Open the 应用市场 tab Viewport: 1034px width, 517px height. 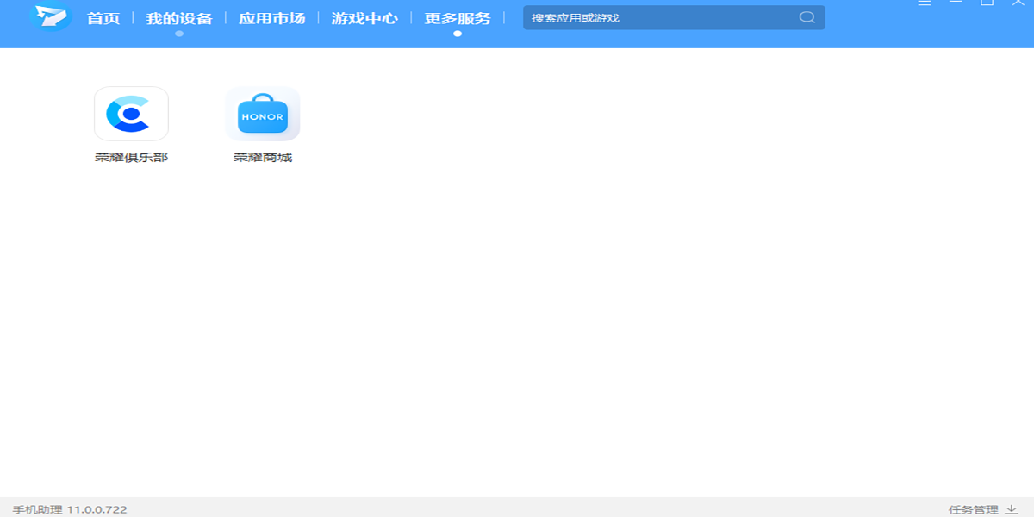tap(271, 18)
